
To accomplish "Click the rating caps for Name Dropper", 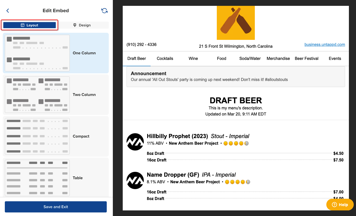I will (238, 182).
